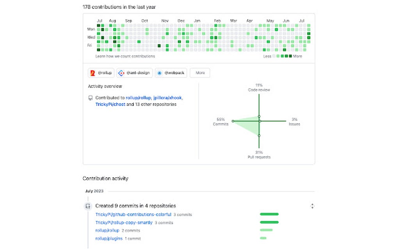This screenshot has width=398, height=249.
Task: Collapse the Created 9 commits section
Action: pyautogui.click(x=312, y=206)
